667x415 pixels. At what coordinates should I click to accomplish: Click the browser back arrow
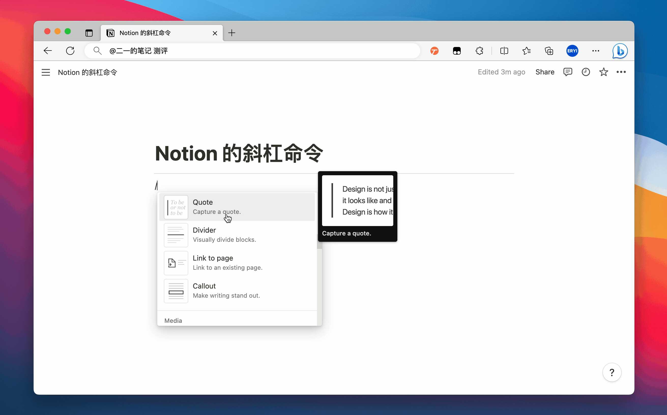point(48,51)
